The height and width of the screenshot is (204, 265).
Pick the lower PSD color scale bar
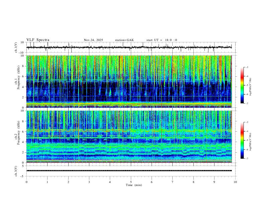tap(242, 140)
